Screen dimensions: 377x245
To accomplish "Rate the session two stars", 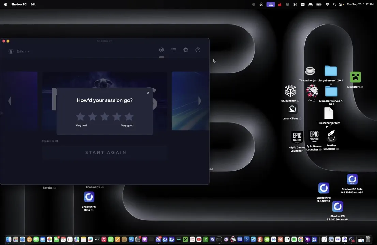I will [x=93, y=117].
